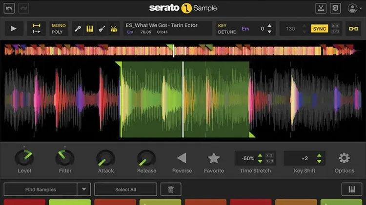Click the KEY / DETUNE label
The width and height of the screenshot is (366, 205).
point(226,29)
